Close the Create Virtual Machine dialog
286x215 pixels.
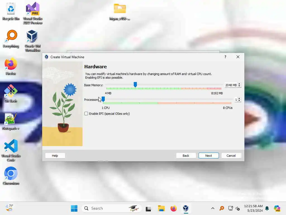coord(238,57)
